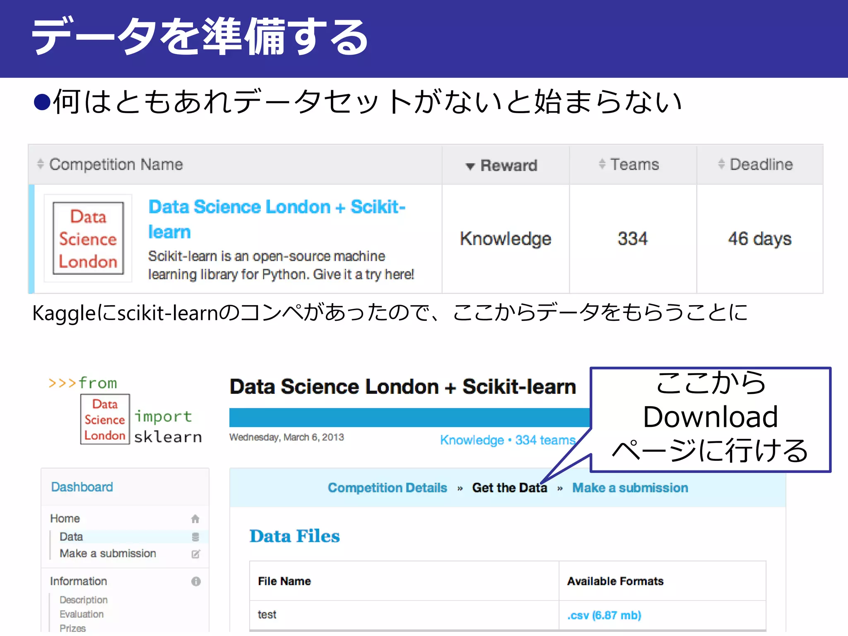The height and width of the screenshot is (636, 848).
Task: Click the Make a submission edit icon
Action: (x=195, y=554)
